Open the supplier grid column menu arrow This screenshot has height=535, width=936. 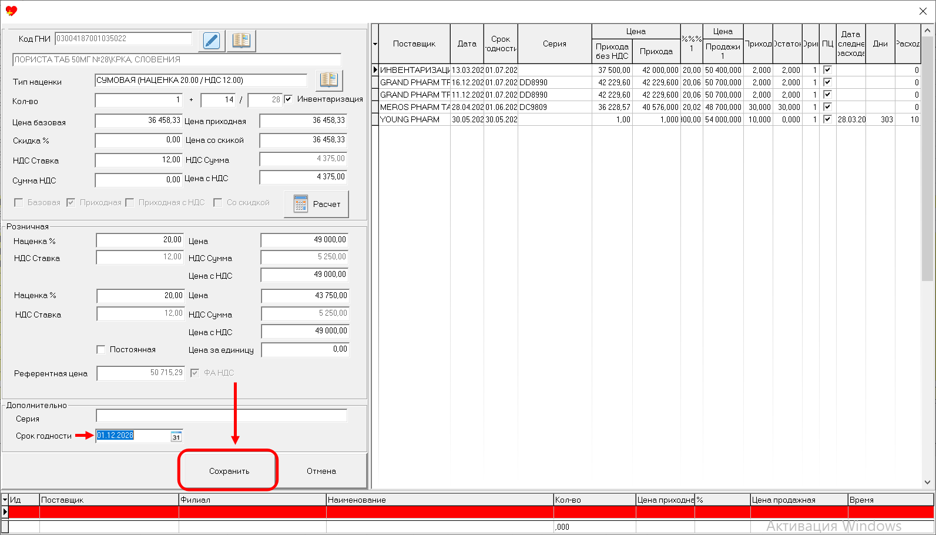(x=375, y=44)
